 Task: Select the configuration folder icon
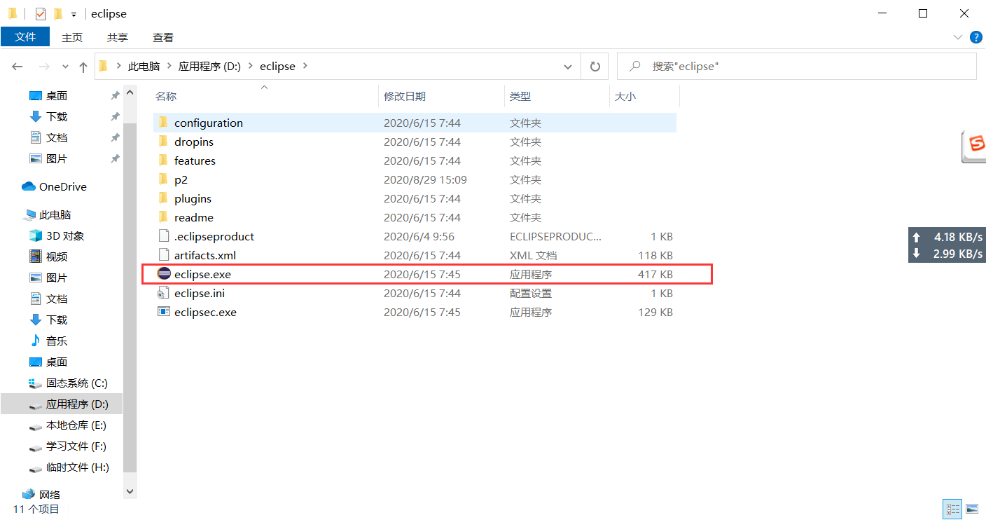tap(163, 123)
